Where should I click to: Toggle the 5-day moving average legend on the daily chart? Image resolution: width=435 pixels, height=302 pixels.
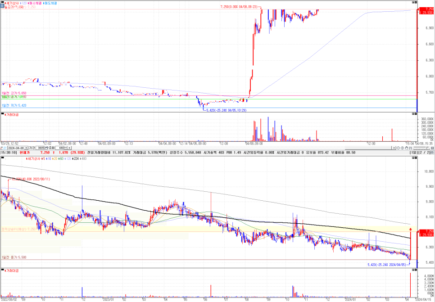pos(43,158)
